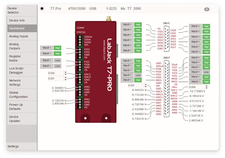This screenshot has width=225, height=158.
Task: Select the T7-Pro device radio button
Action: coord(42,9)
